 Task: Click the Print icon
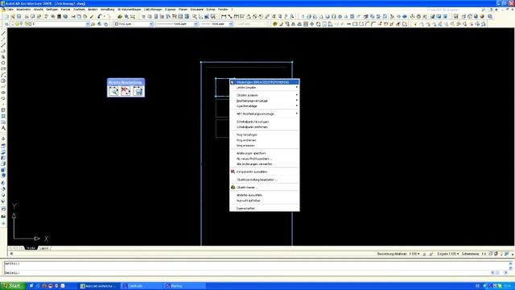(27, 16)
